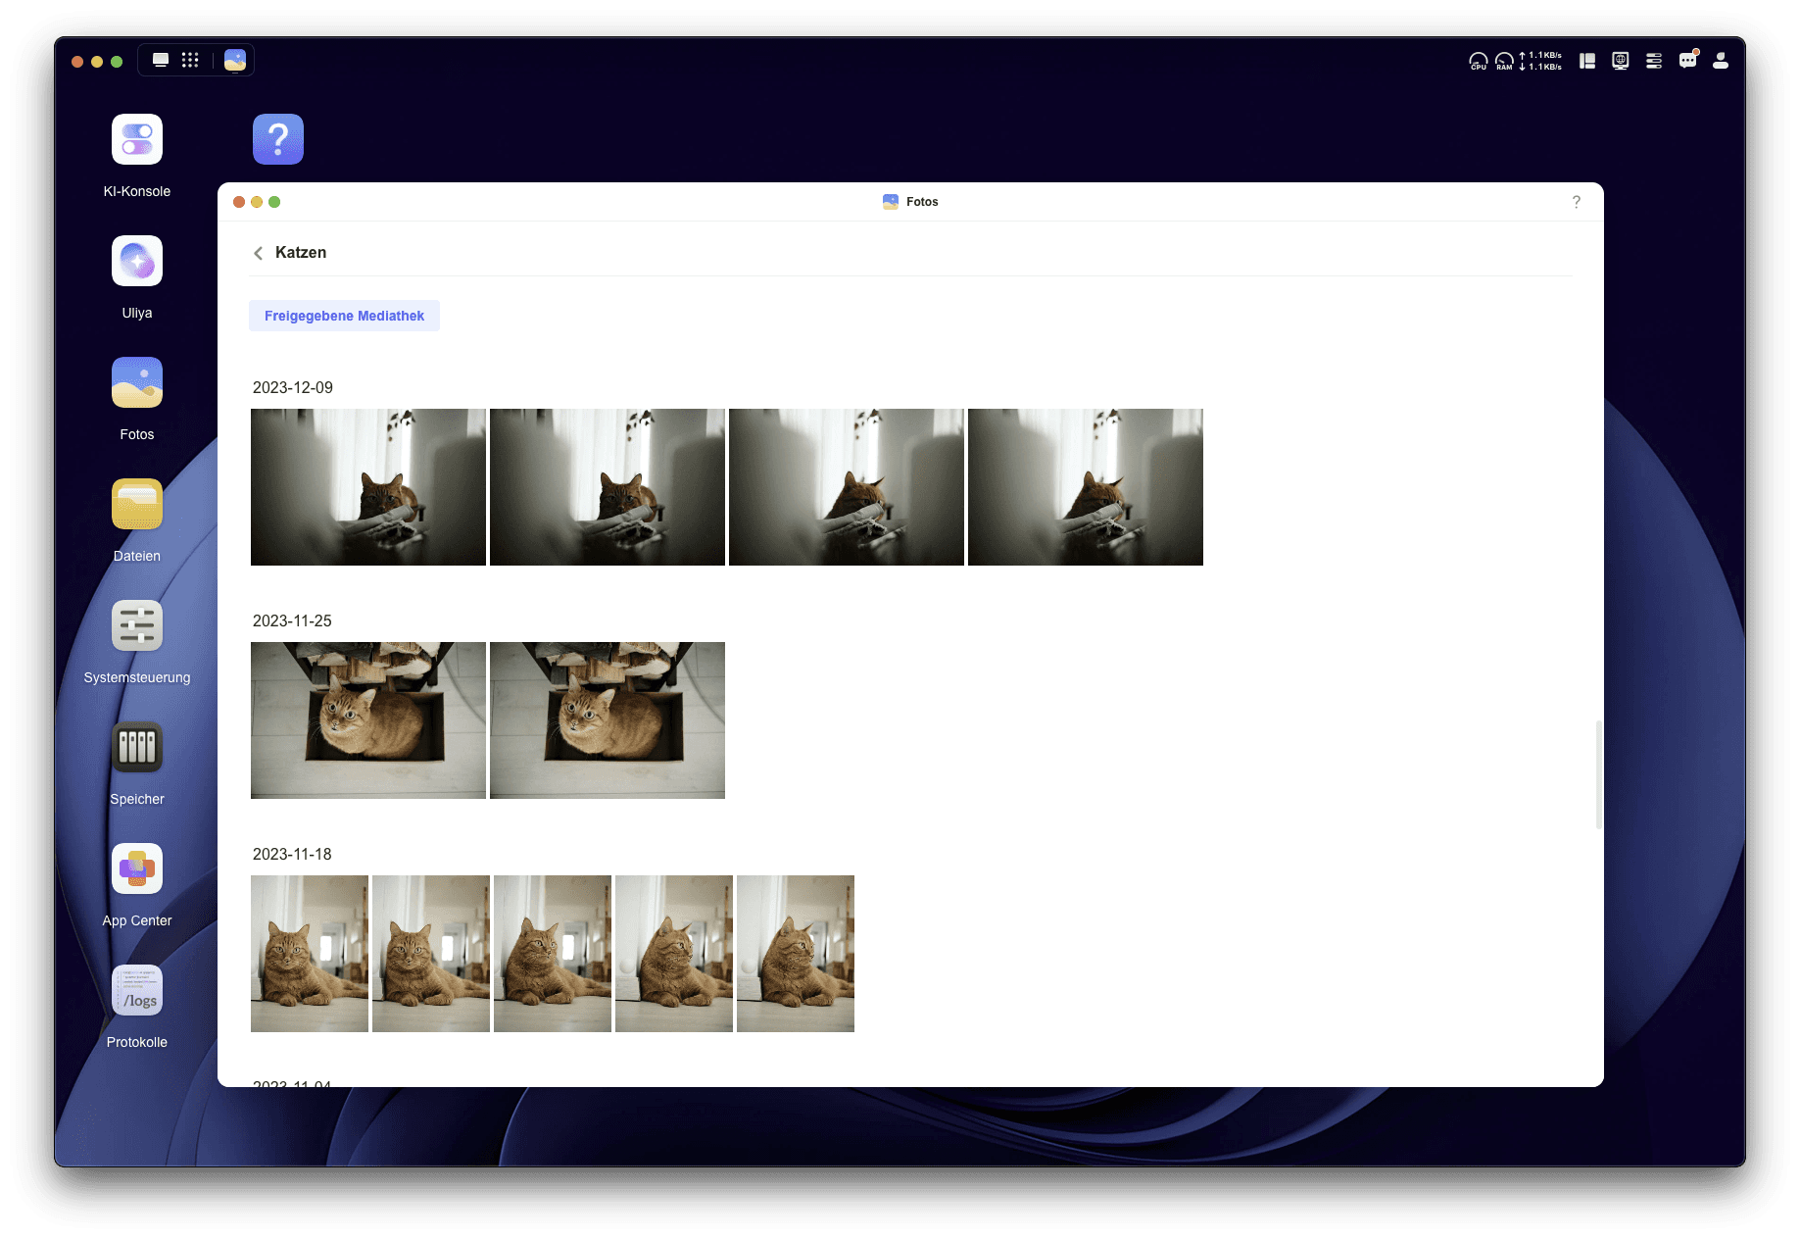1800x1239 pixels.
Task: Click the "2023-12-09" date heading
Action: 293,387
